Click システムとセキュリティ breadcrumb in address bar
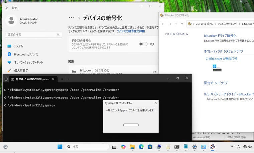Screen dimensions: 254x153 click(x=227, y=24)
